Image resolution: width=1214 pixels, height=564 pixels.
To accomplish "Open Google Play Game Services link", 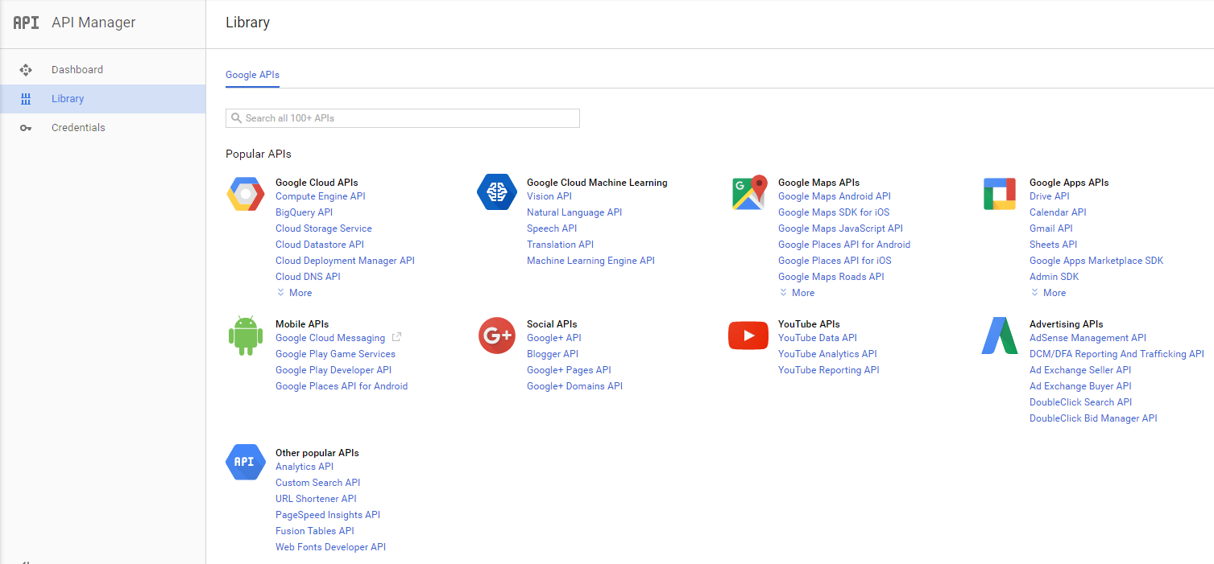I will [x=335, y=354].
